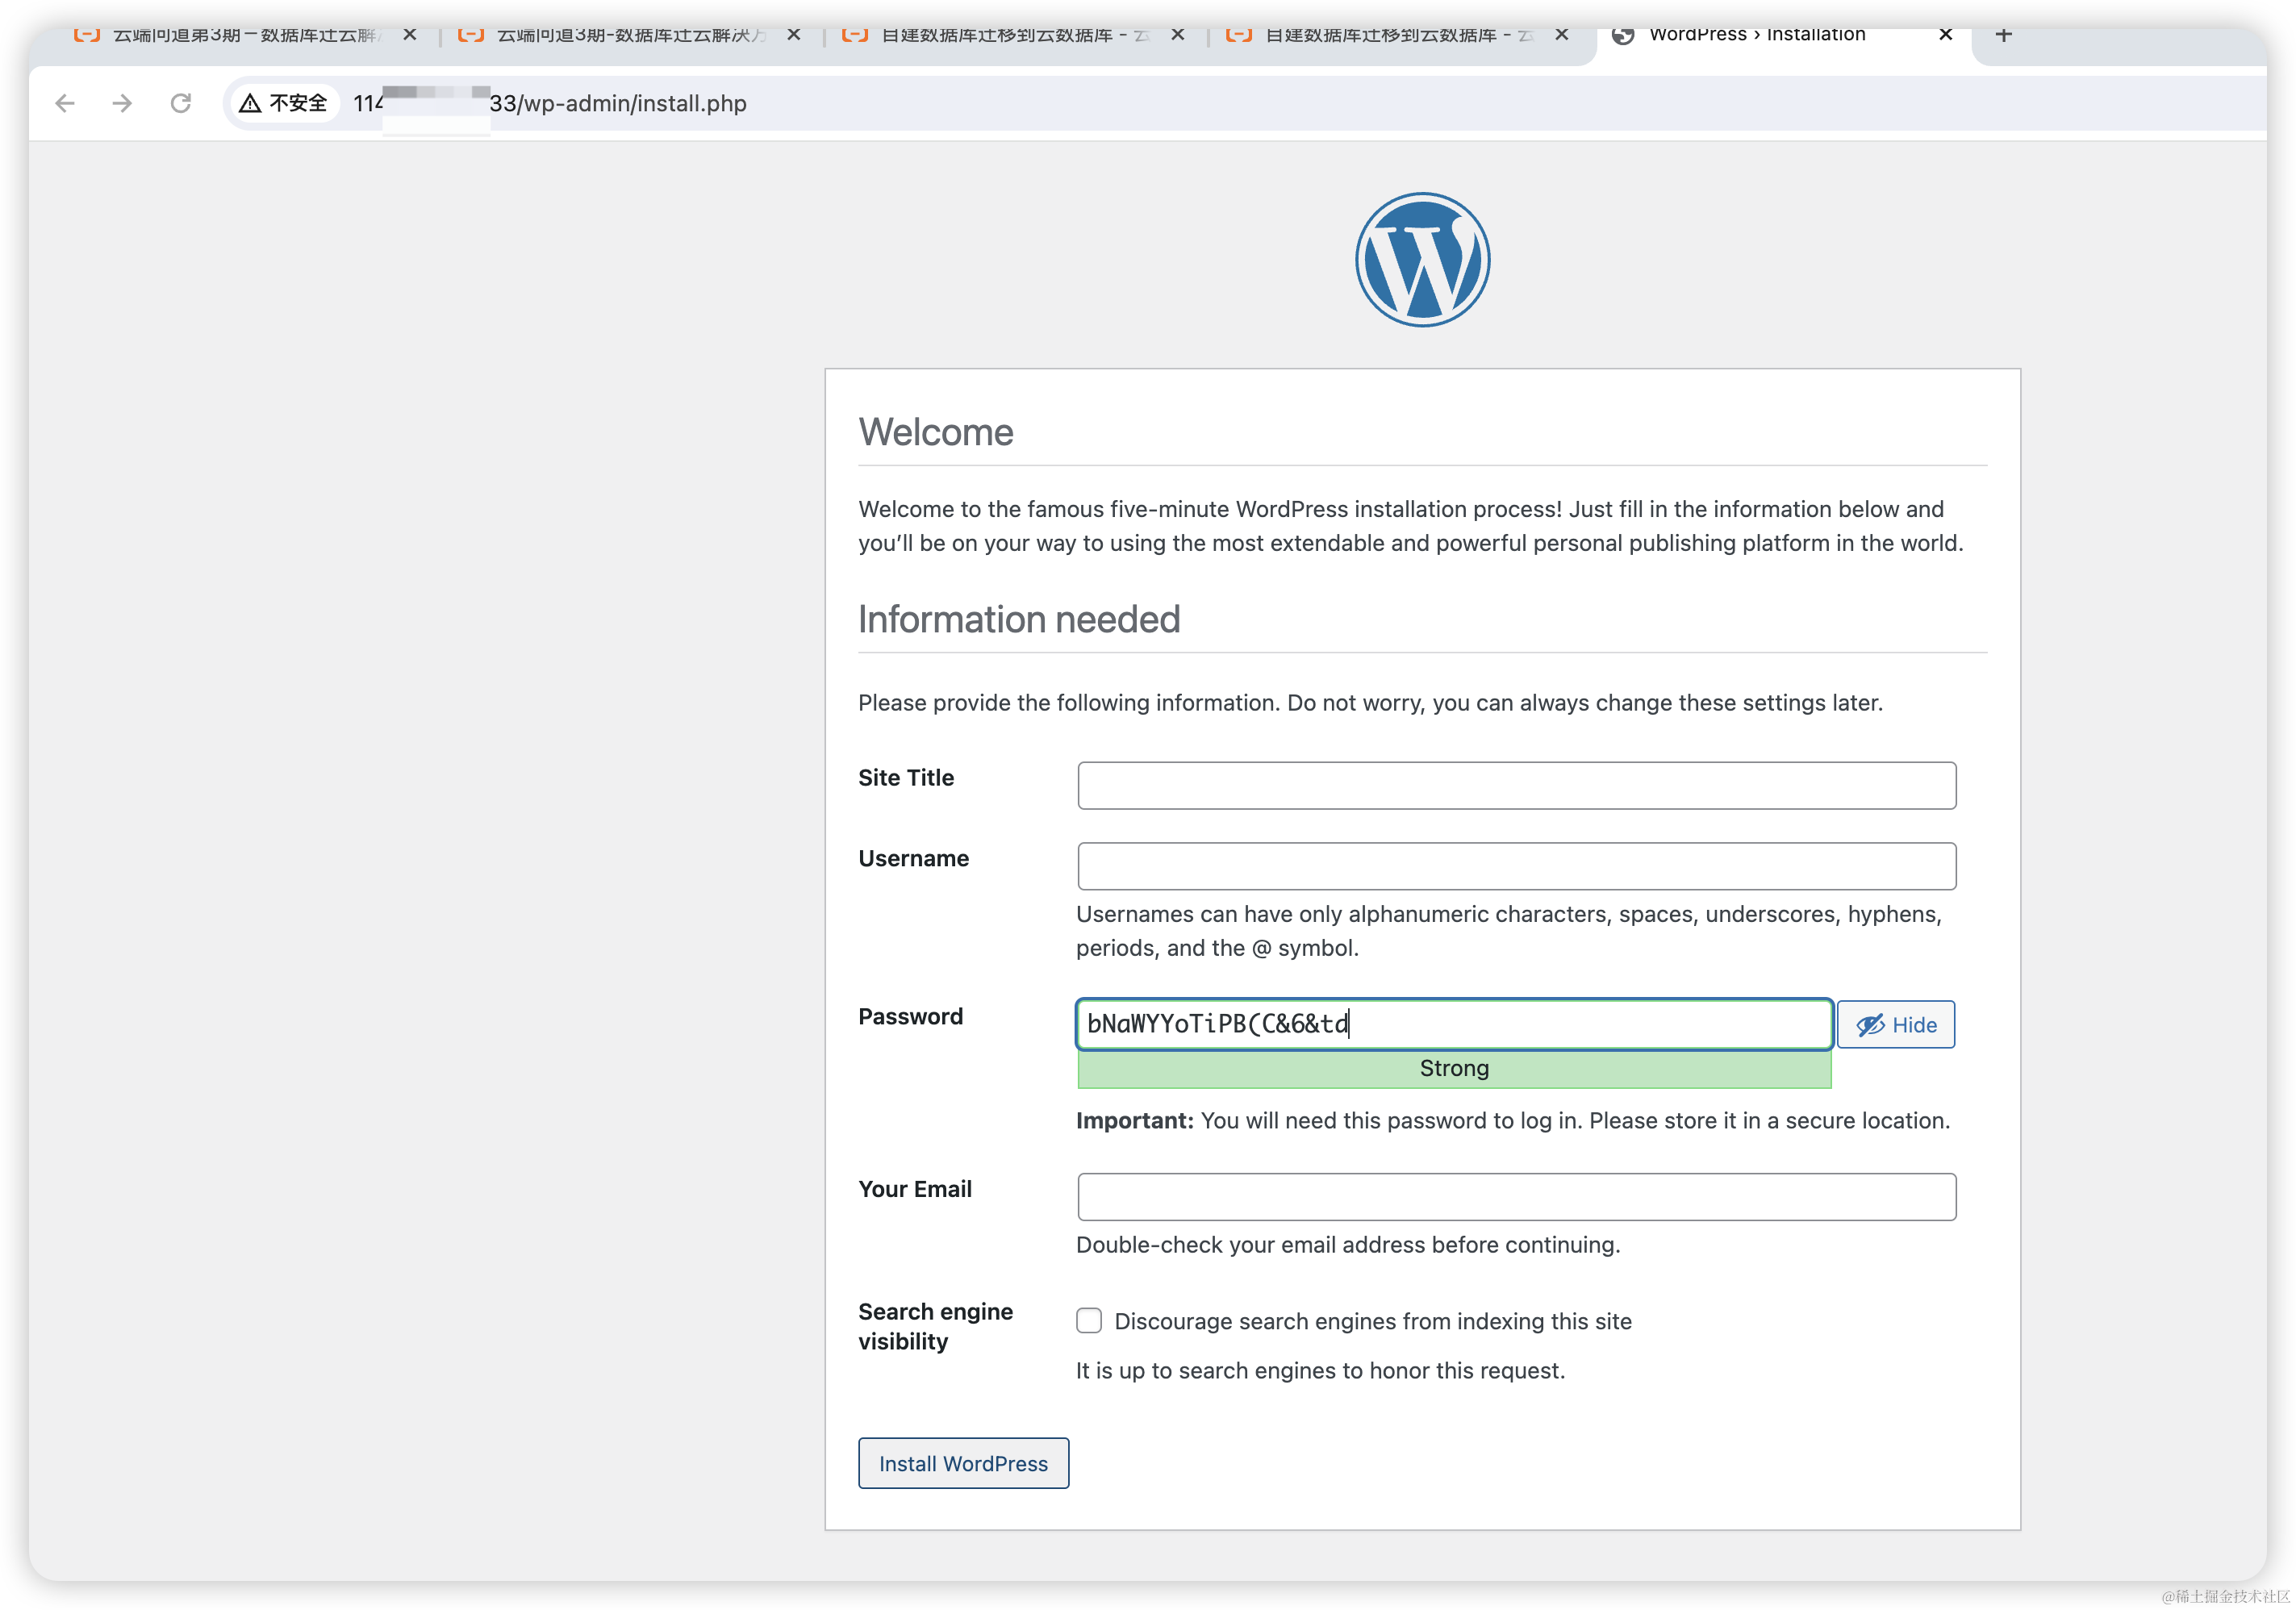Click the Username label

(x=913, y=858)
